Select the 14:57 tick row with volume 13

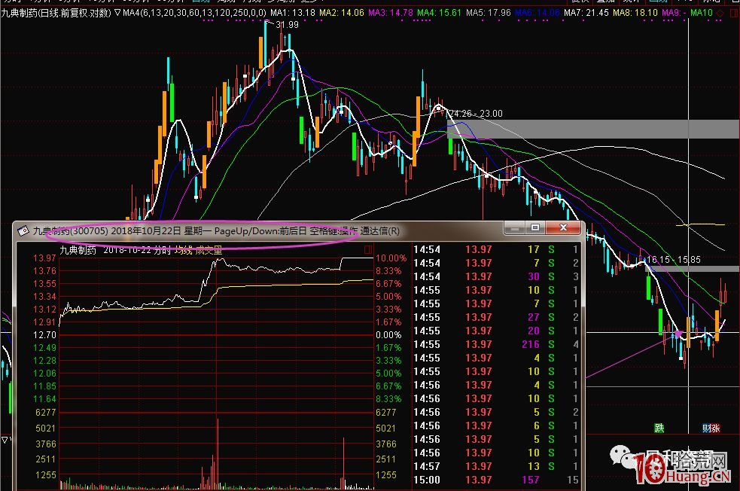[496, 466]
